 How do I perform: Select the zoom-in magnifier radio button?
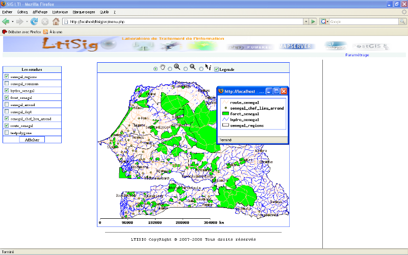pos(170,69)
